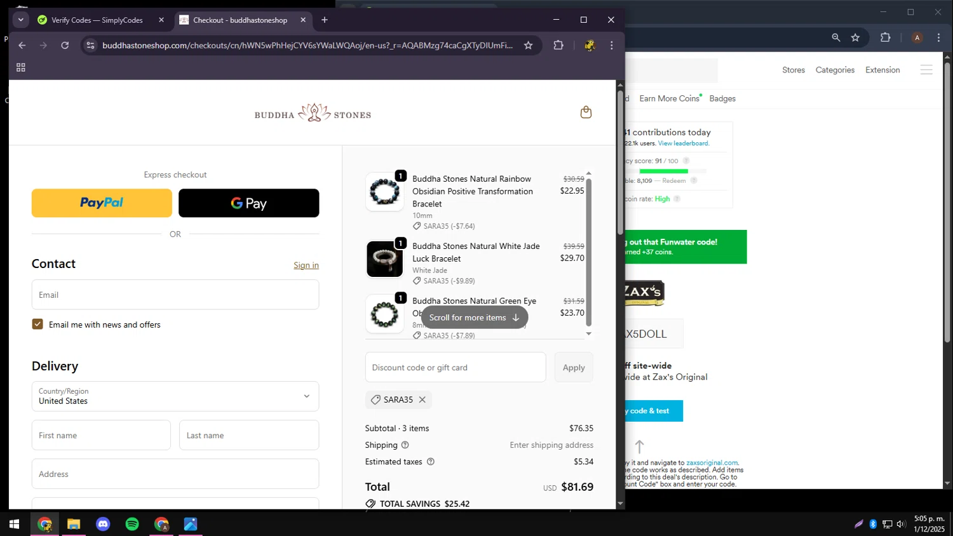Open Earn More Coins tab

click(x=670, y=98)
